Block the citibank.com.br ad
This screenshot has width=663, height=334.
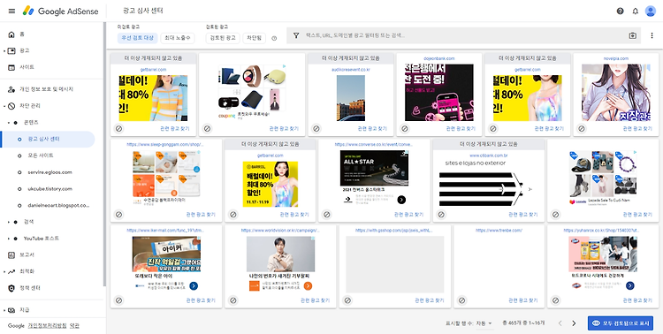(441, 215)
